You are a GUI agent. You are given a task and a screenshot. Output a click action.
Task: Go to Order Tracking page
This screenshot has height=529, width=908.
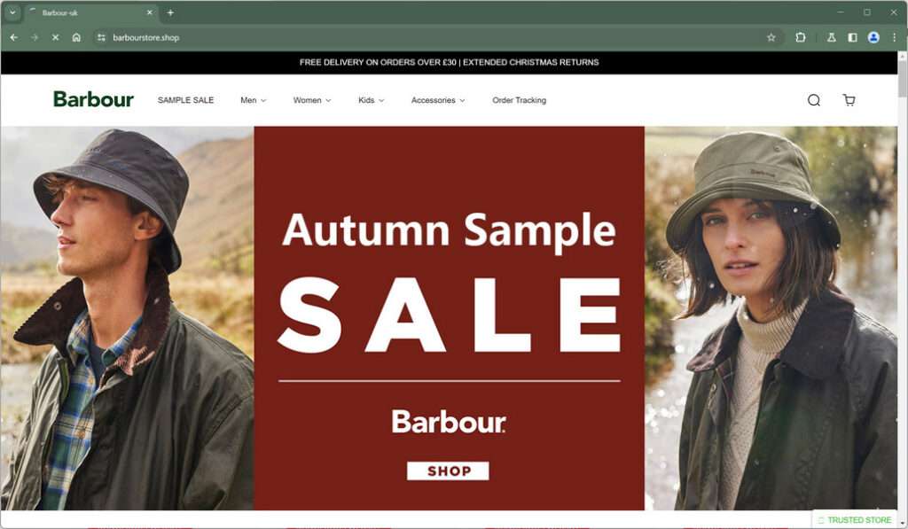tap(520, 100)
